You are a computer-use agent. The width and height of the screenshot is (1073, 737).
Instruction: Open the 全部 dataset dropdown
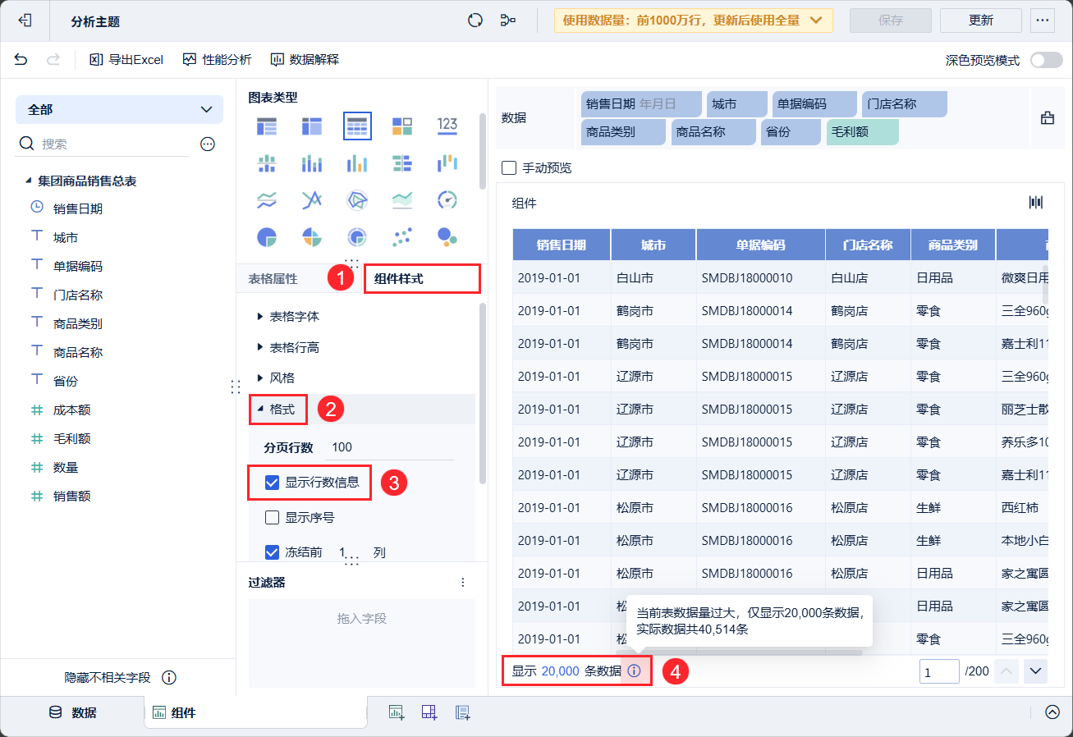click(x=119, y=109)
